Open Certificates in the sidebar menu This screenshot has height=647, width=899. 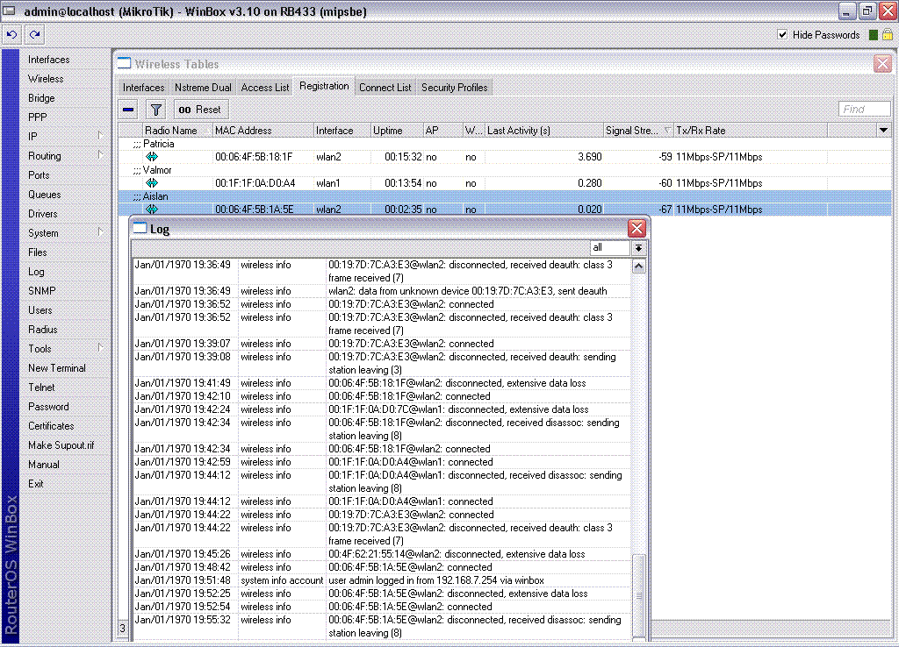(51, 426)
